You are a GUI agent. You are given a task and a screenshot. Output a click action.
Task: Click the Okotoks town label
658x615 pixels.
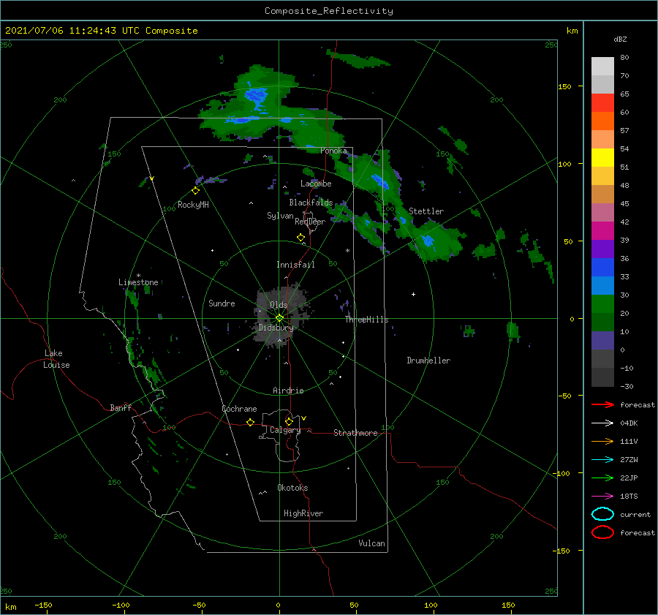292,488
